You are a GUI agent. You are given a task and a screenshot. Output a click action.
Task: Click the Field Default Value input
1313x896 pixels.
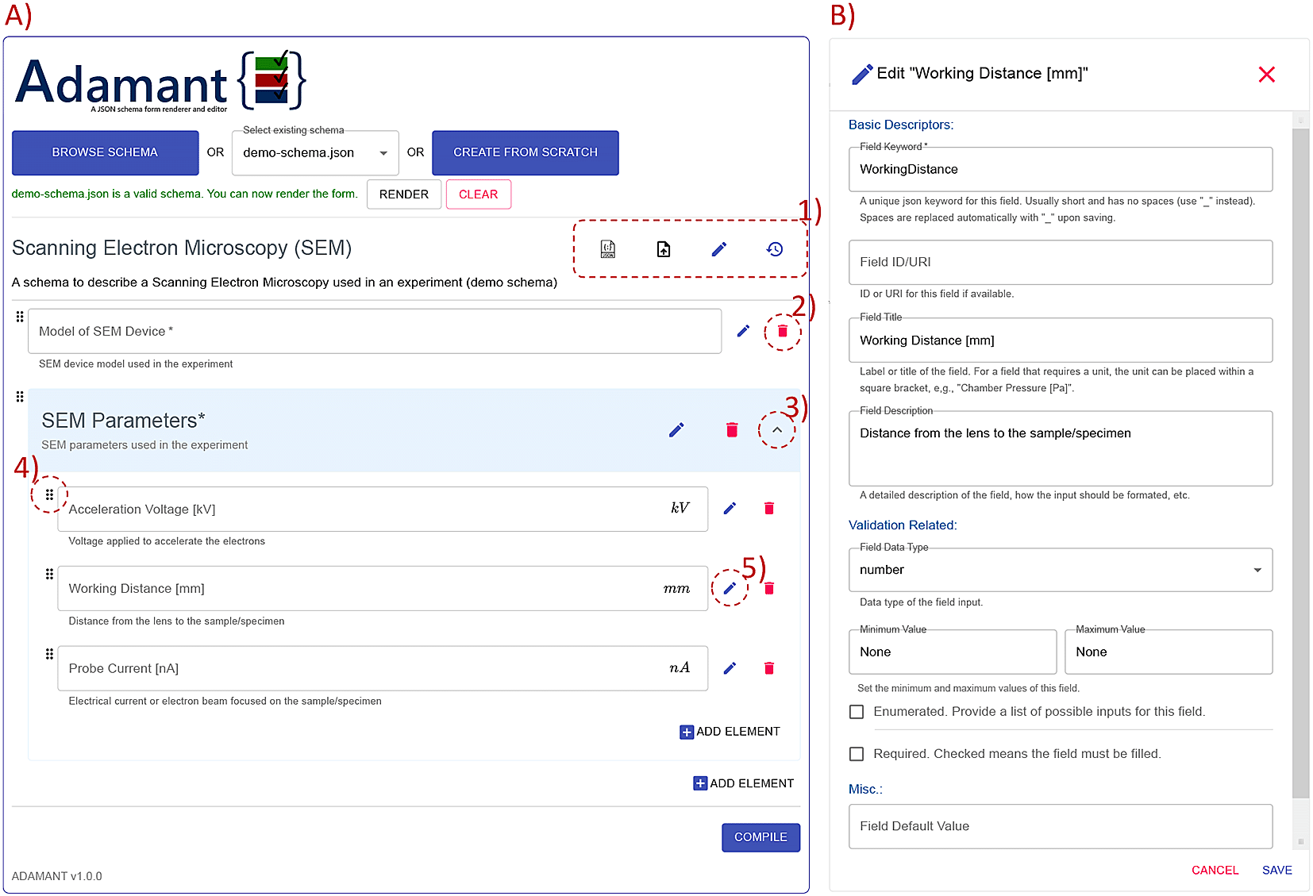(x=1060, y=825)
